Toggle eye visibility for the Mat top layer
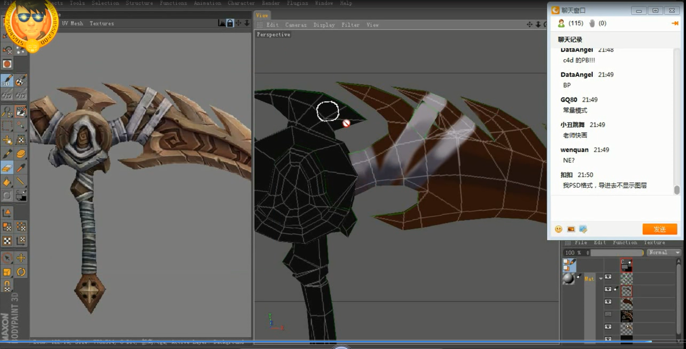 click(608, 277)
